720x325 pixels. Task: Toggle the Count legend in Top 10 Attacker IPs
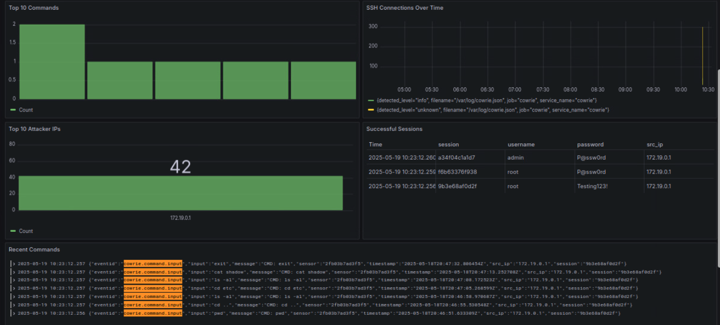pyautogui.click(x=26, y=231)
